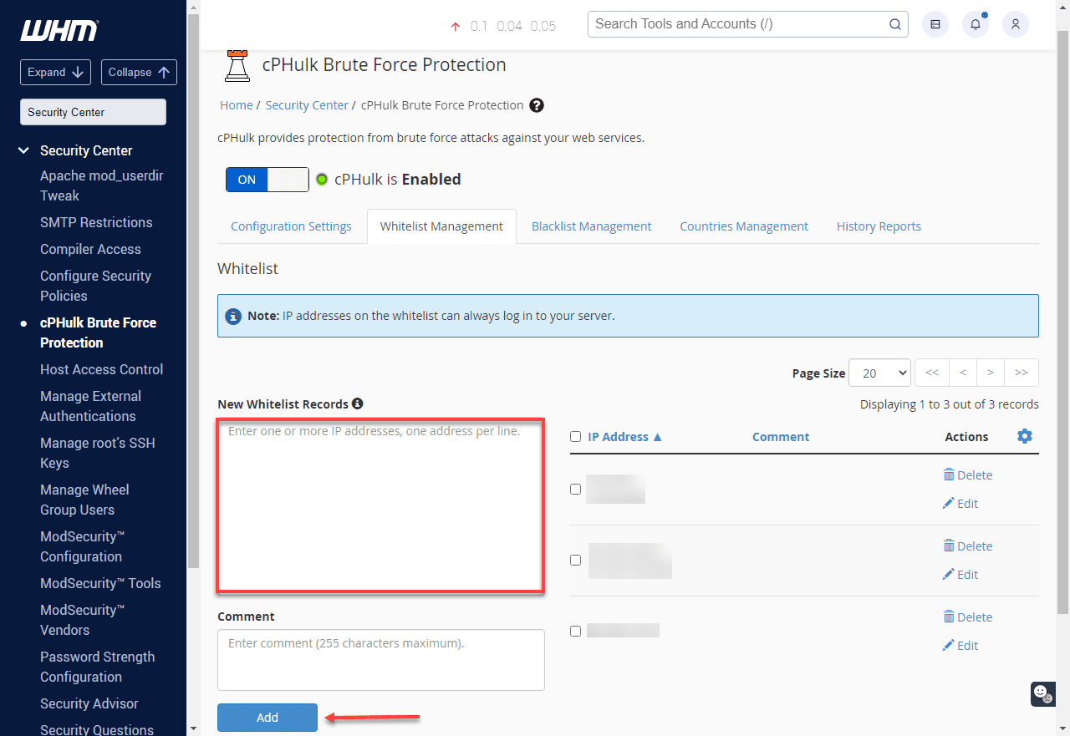Open the server news icon in header

coord(935,25)
